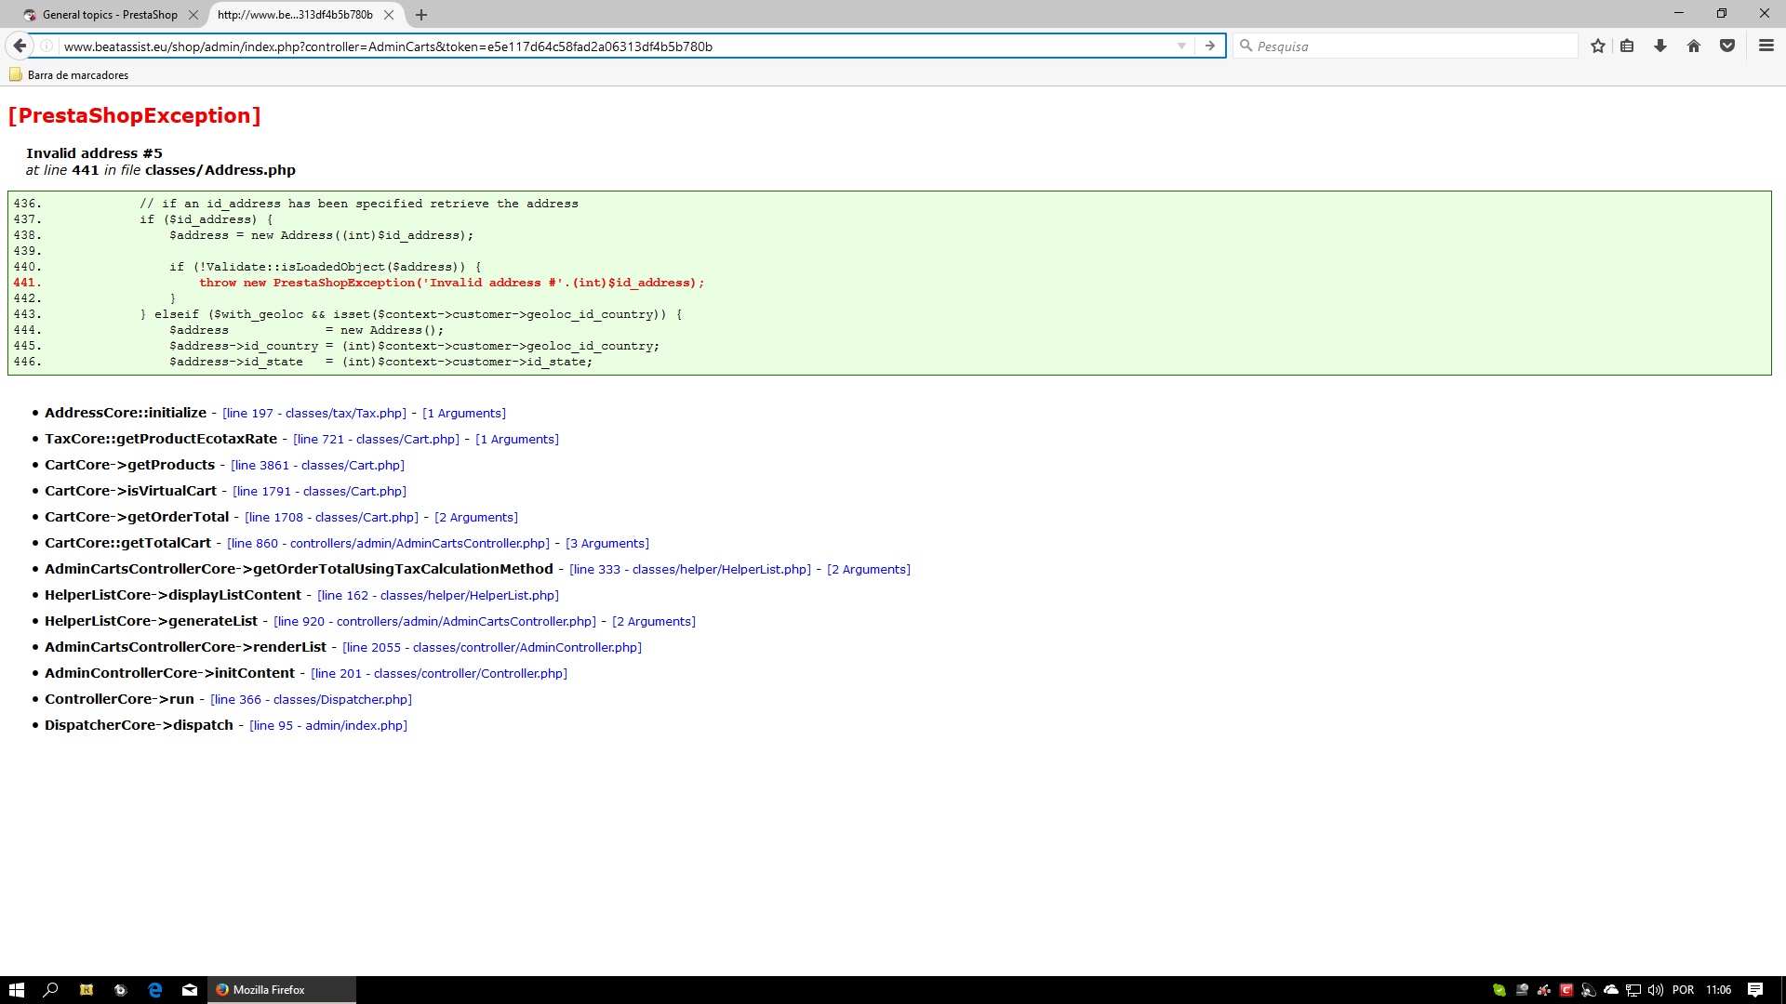Show bookmarks list icon in toolbar

(x=1627, y=46)
